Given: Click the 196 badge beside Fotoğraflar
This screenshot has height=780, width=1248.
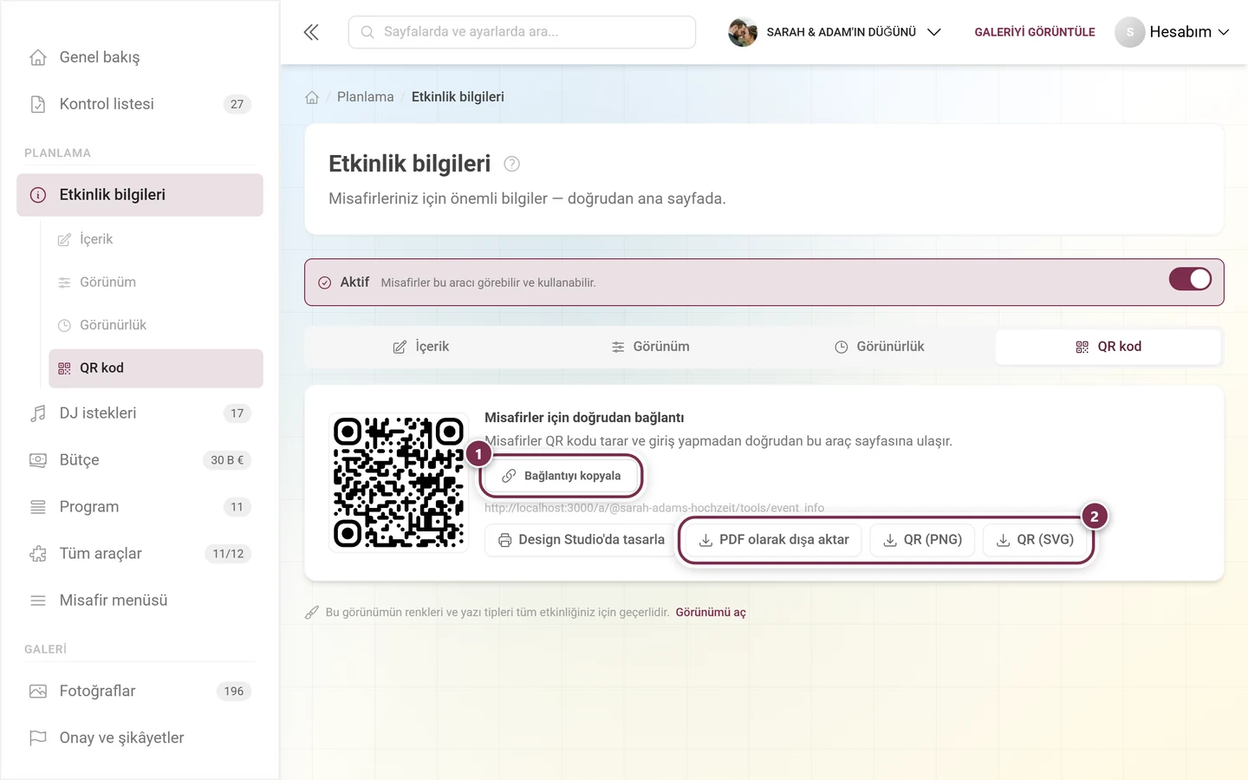Looking at the screenshot, I should tap(234, 692).
